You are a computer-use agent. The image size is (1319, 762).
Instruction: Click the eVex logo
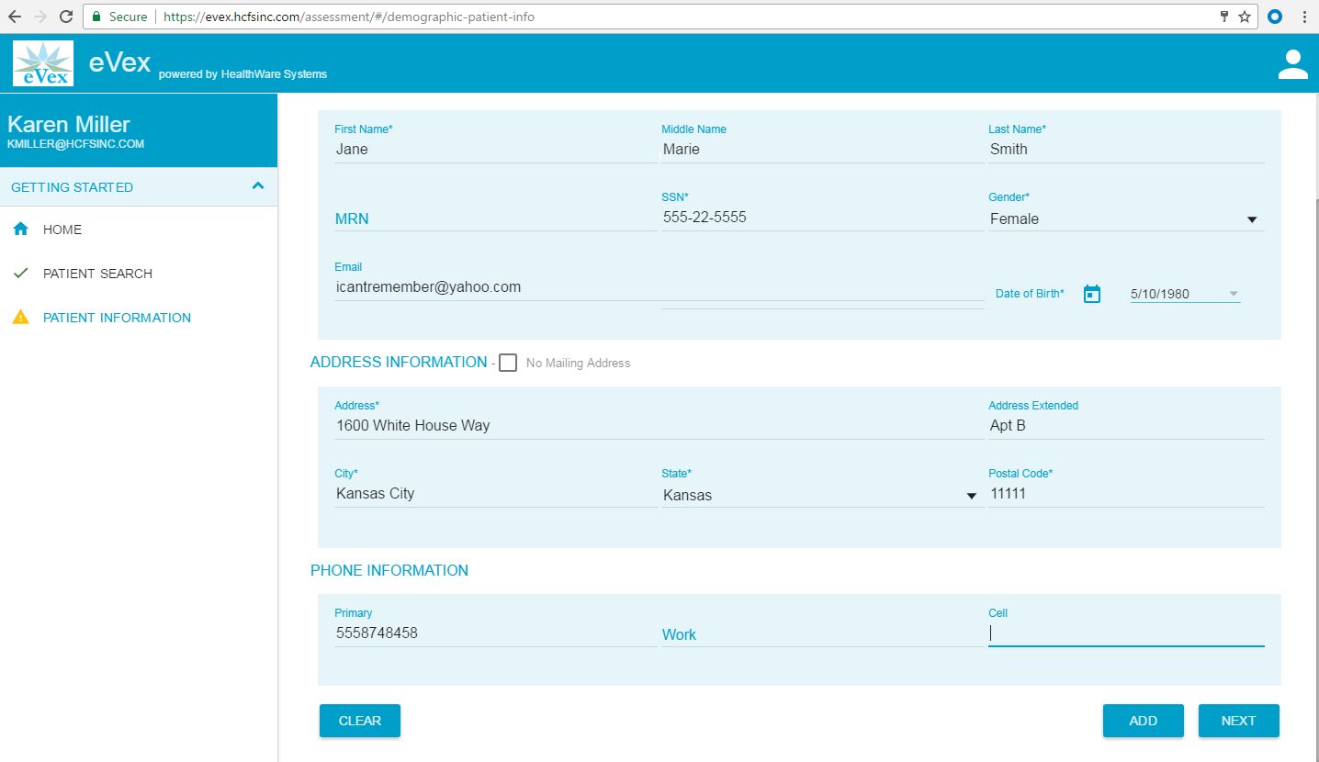pos(43,63)
